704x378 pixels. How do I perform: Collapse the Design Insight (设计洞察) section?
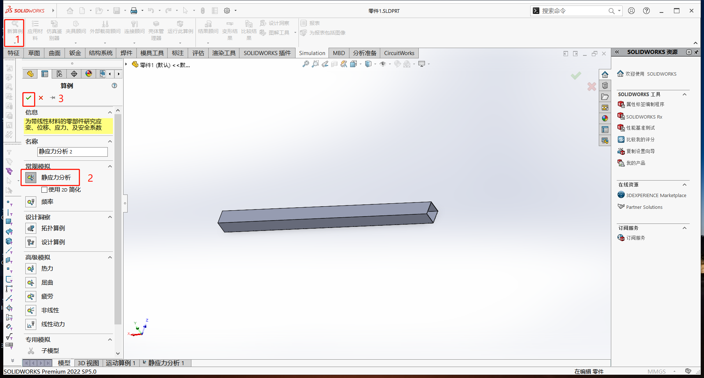(110, 217)
